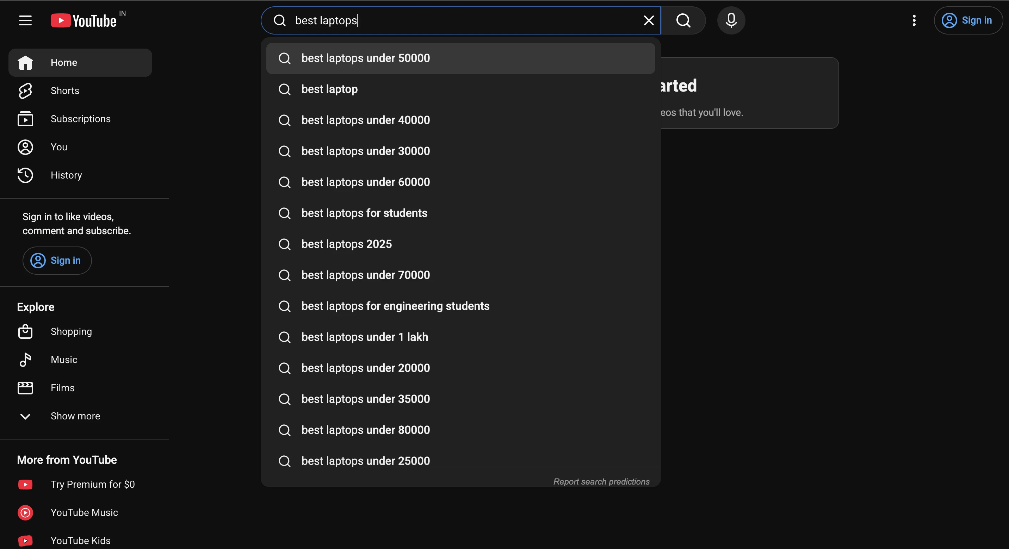Click Sign in button in top right
The width and height of the screenshot is (1009, 549).
968,20
